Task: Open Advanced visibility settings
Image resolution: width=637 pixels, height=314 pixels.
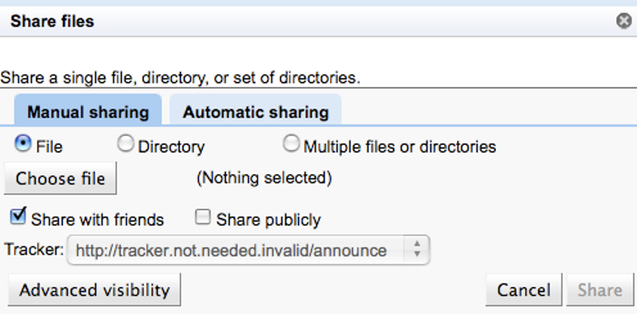Action: (x=94, y=290)
